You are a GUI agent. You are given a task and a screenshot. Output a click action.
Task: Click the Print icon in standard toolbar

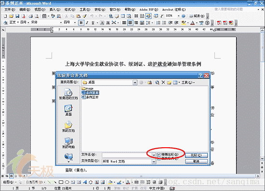tap(30, 16)
